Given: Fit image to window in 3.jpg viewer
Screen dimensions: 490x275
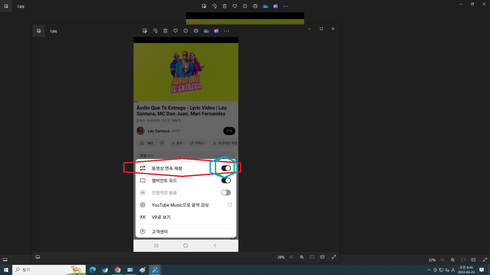Looking at the screenshot, I should click(x=312, y=257).
